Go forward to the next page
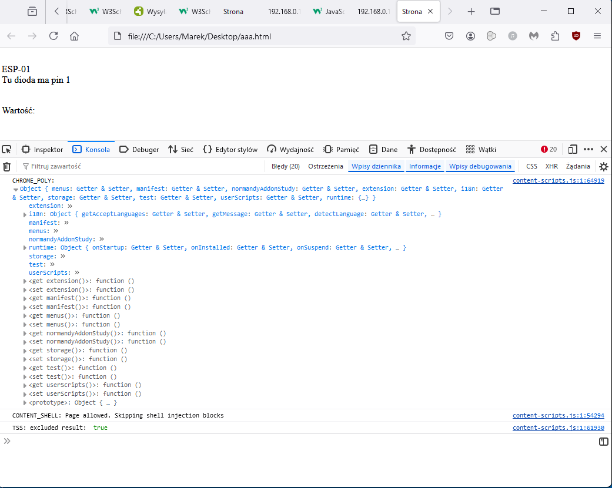This screenshot has height=488, width=612. [32, 36]
